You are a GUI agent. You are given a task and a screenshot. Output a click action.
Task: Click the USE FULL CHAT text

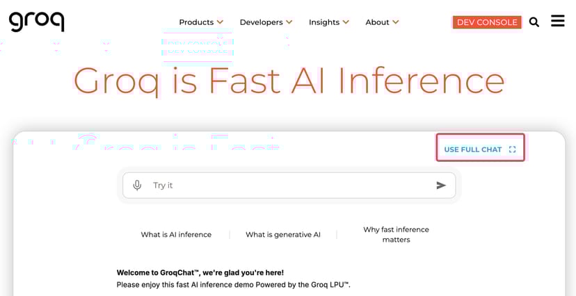coord(472,149)
